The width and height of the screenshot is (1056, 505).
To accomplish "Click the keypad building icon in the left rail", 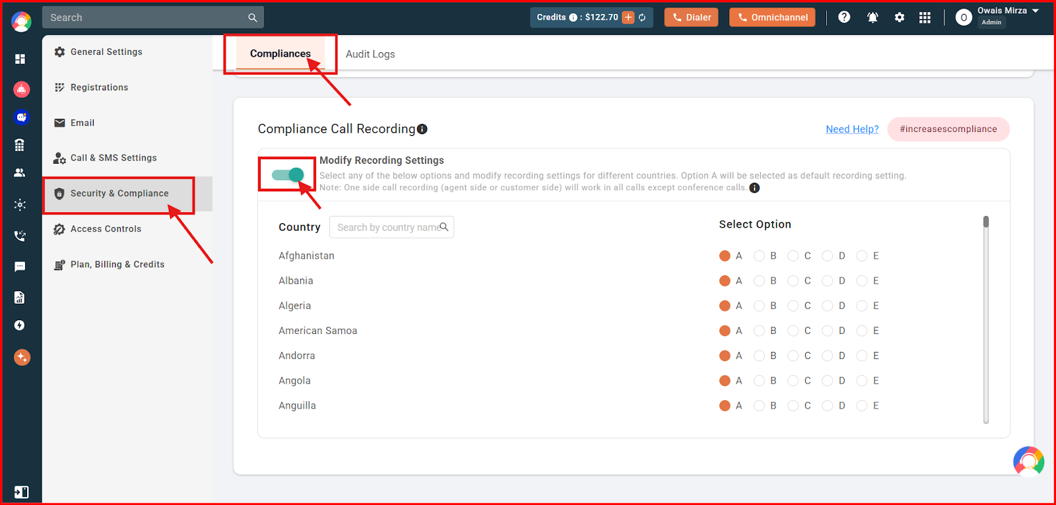I will click(20, 145).
